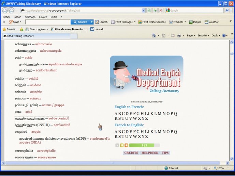Screen dimensions: 235x176
Task: Click the RSS feeds icon
Action: (x=164, y=36)
